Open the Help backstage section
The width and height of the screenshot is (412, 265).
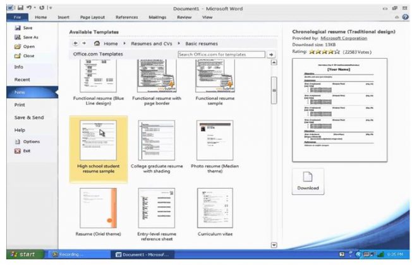tap(20, 130)
